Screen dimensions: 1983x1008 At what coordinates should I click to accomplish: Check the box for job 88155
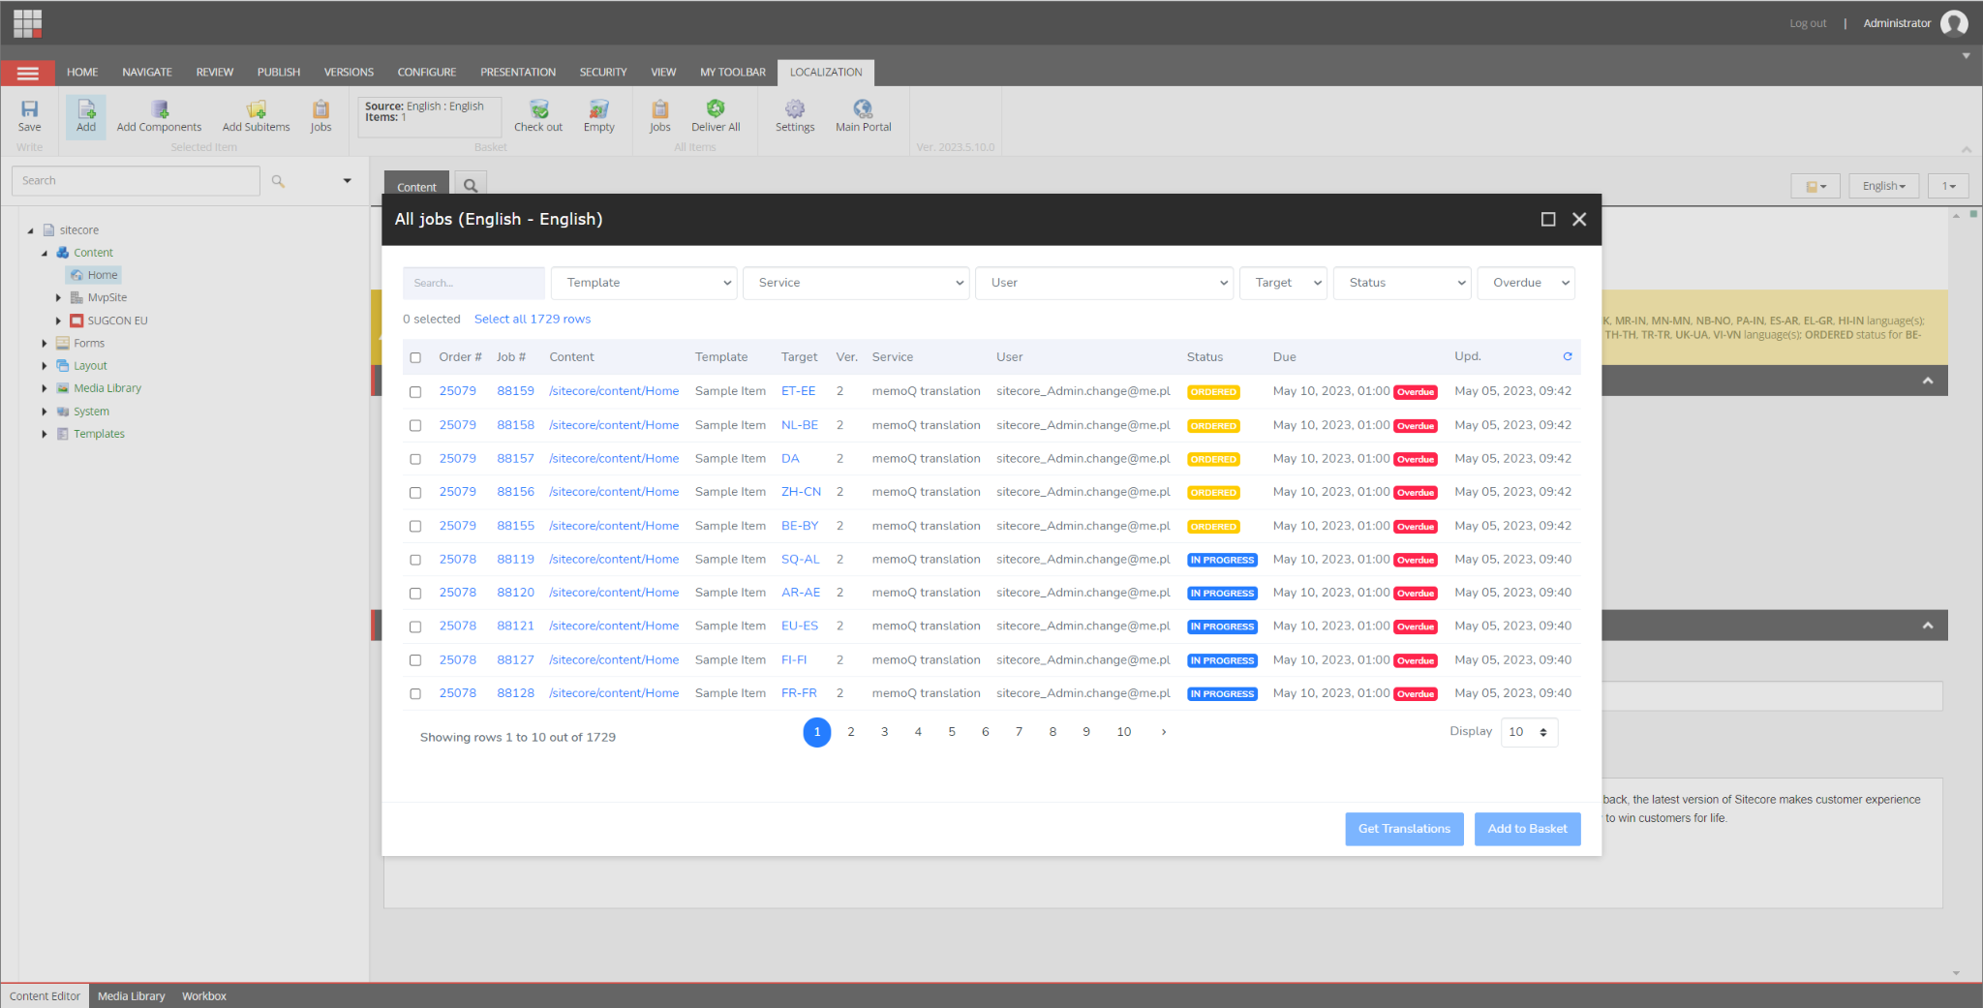(x=415, y=526)
